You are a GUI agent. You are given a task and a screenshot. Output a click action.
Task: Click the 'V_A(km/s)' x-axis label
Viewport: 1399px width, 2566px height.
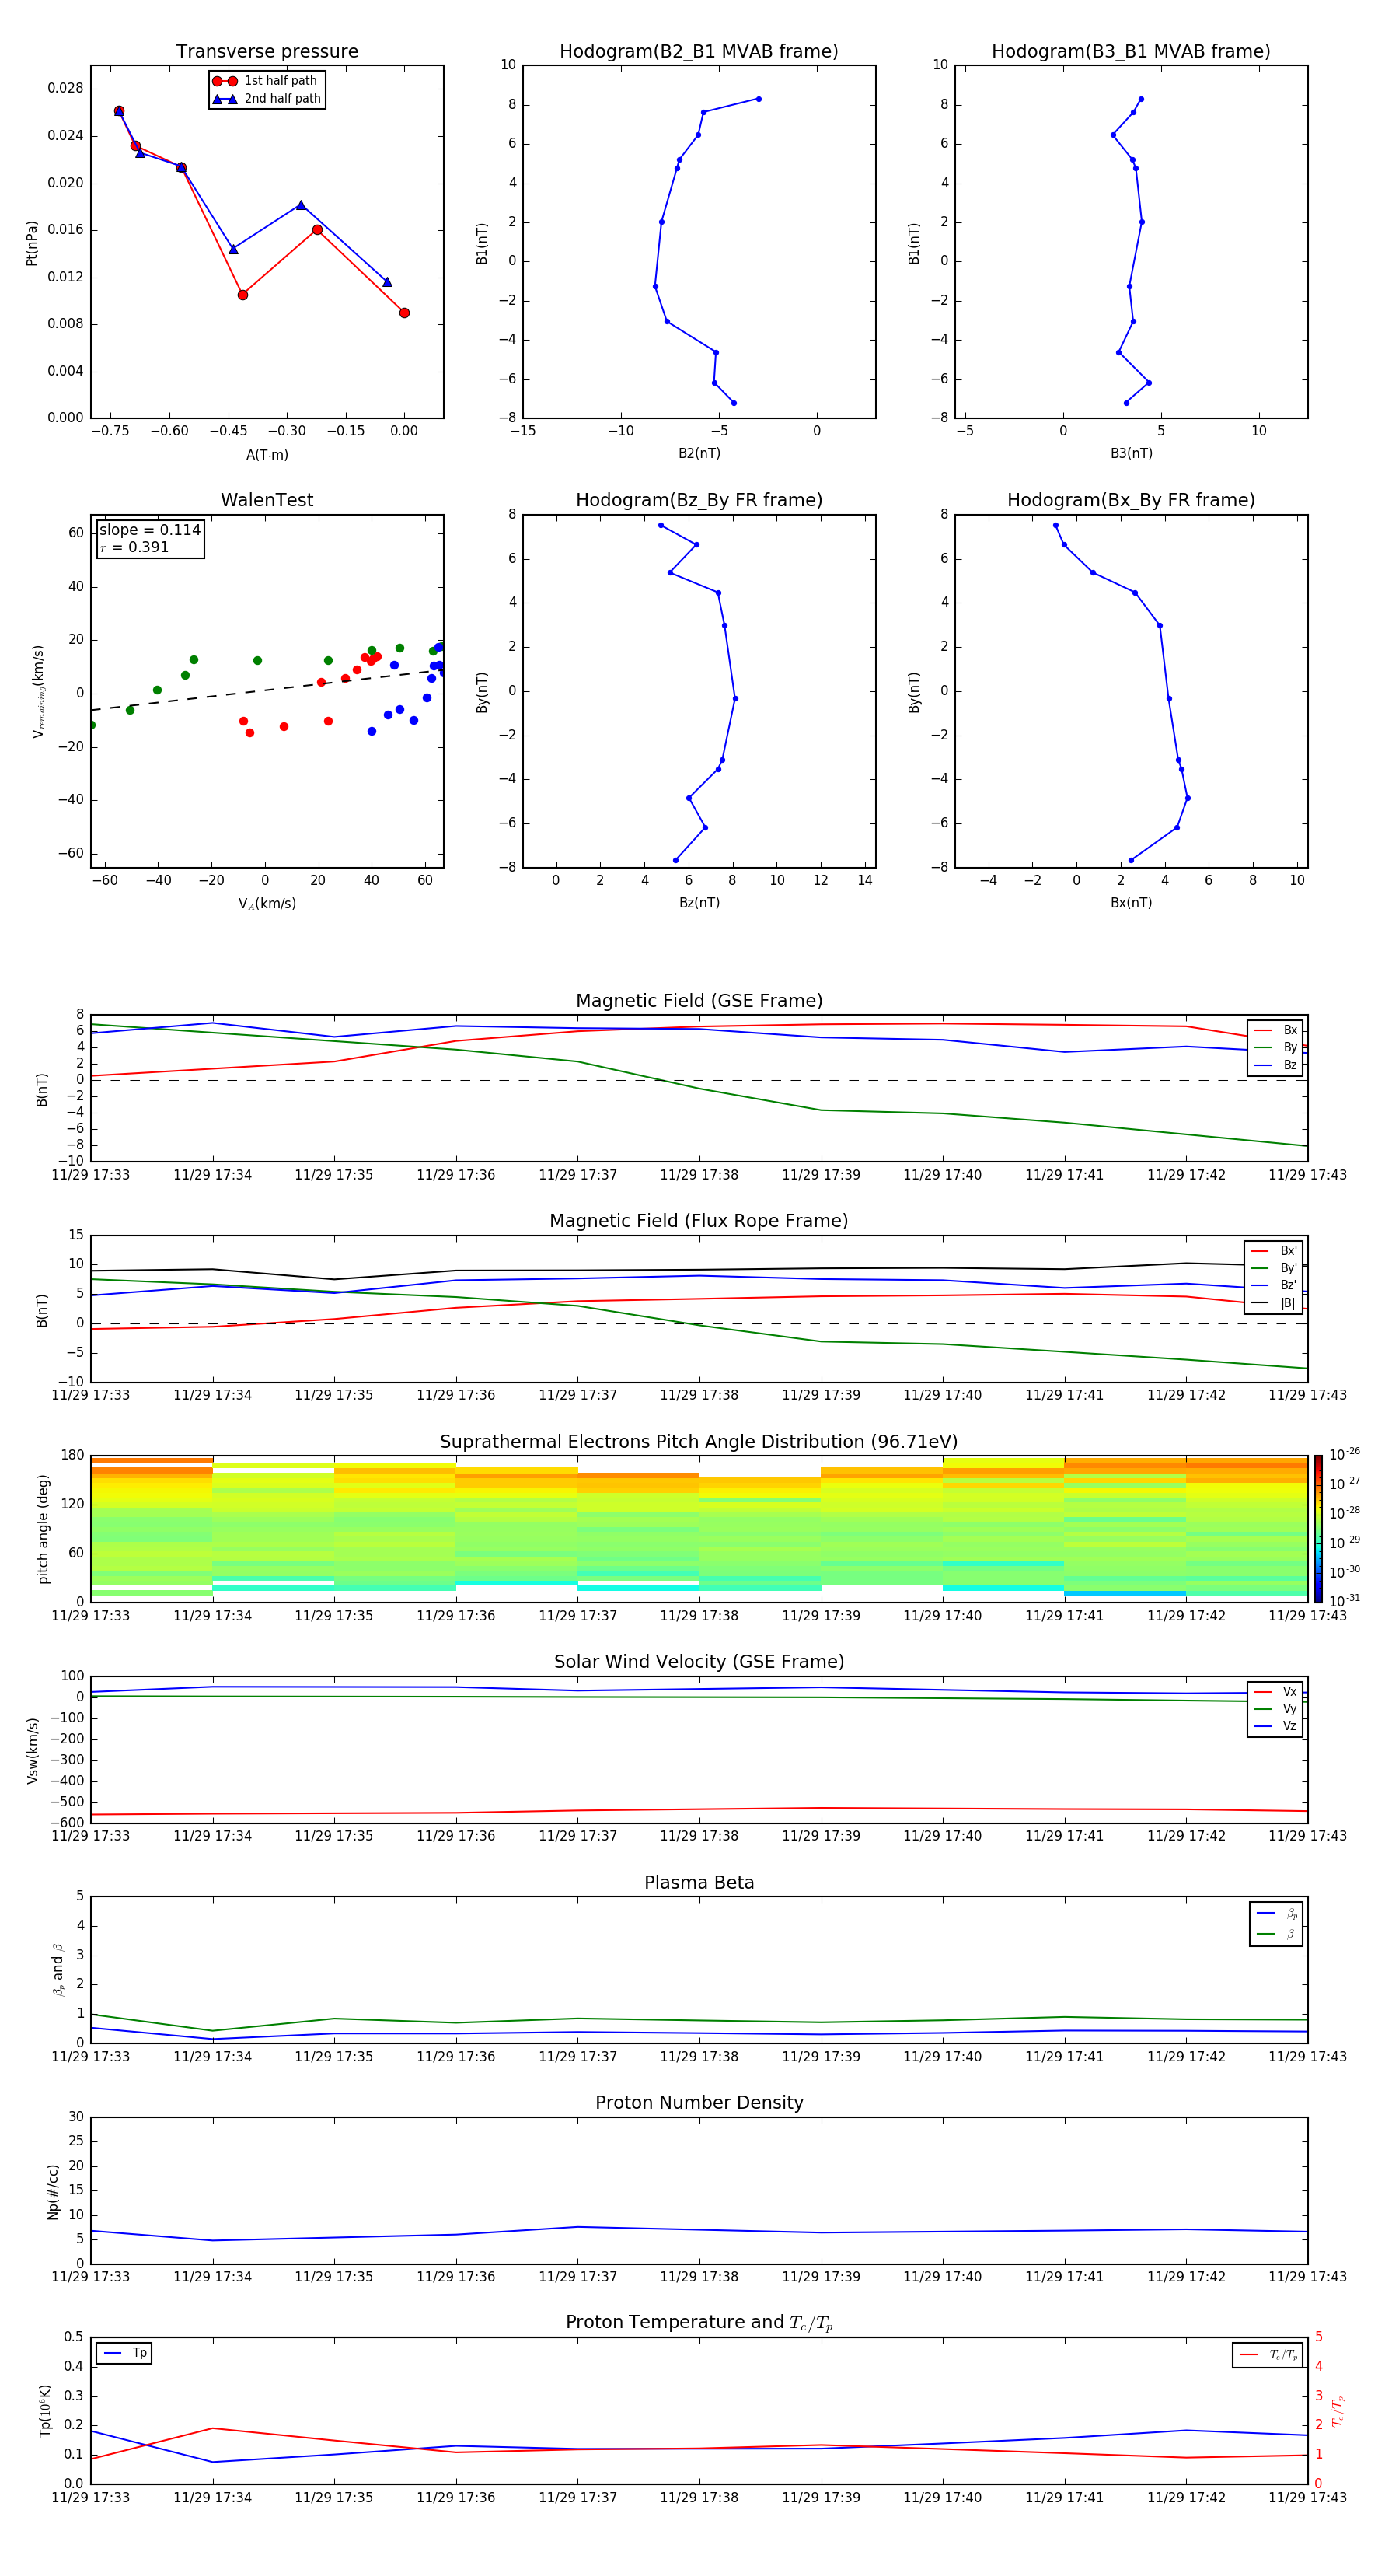(267, 904)
